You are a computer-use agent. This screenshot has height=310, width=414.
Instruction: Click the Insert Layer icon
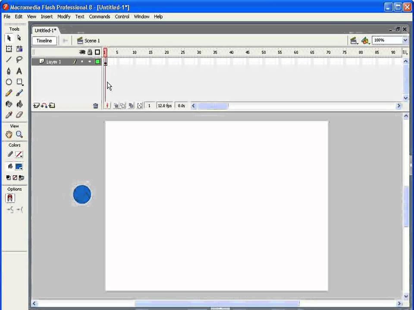[x=36, y=106]
